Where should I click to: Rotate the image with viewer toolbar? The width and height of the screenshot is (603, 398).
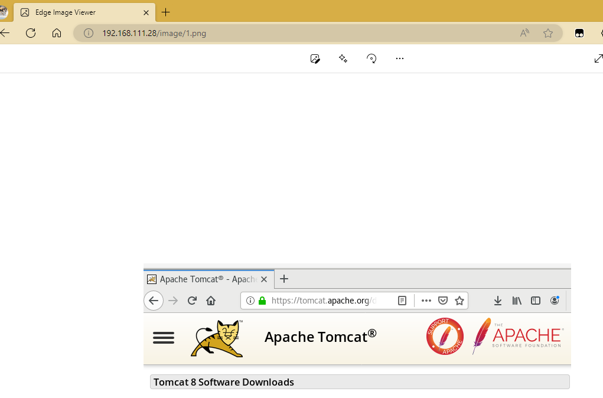click(x=371, y=58)
